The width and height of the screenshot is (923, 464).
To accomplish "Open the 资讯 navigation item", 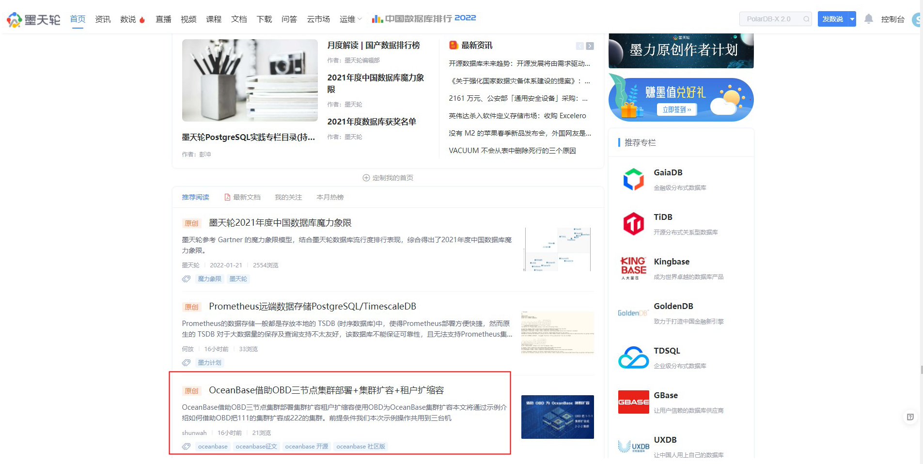I will tap(103, 19).
